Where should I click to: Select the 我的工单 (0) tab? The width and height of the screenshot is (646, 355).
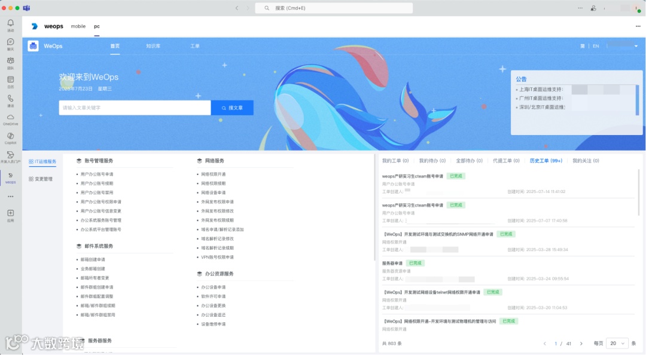(x=395, y=161)
